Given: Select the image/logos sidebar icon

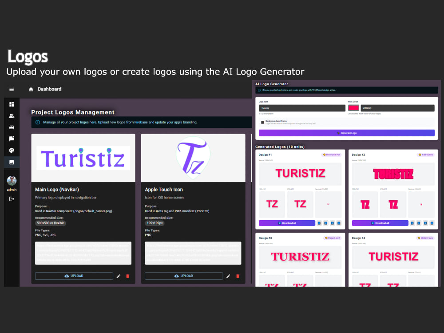Looking at the screenshot, I should point(12,162).
